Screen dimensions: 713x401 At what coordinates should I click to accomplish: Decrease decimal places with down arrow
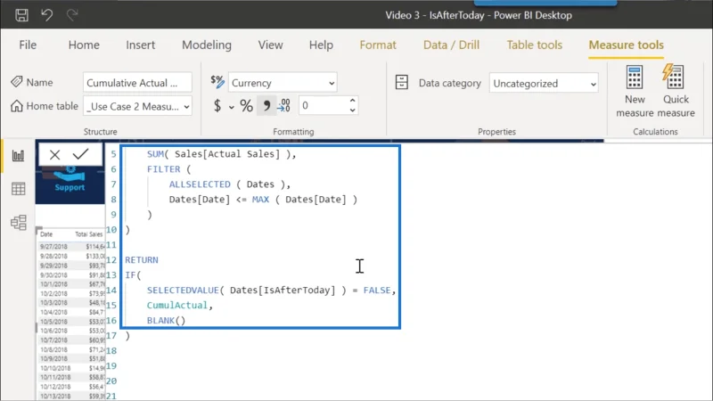click(352, 110)
